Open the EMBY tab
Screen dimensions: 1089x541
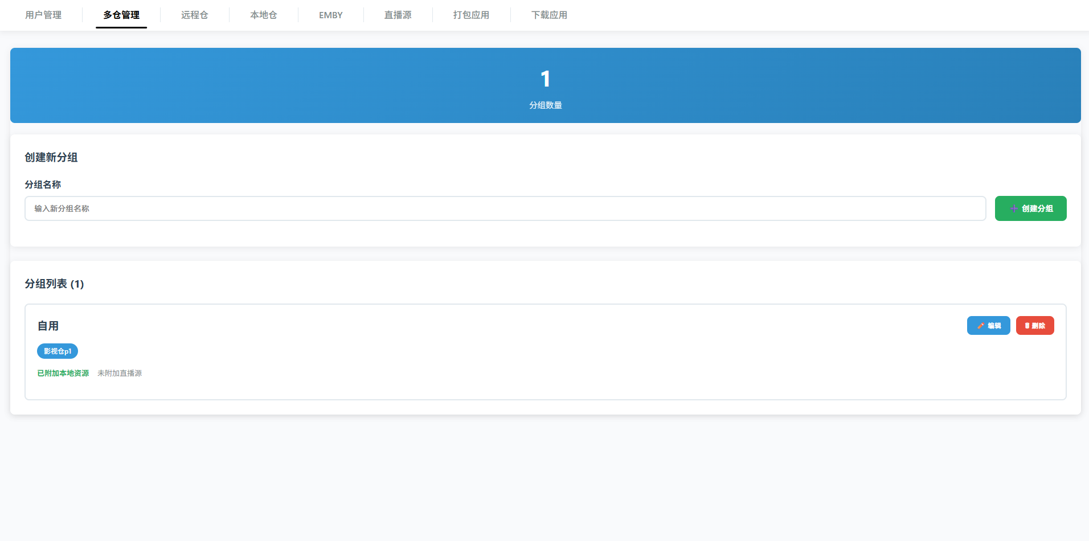coord(331,15)
